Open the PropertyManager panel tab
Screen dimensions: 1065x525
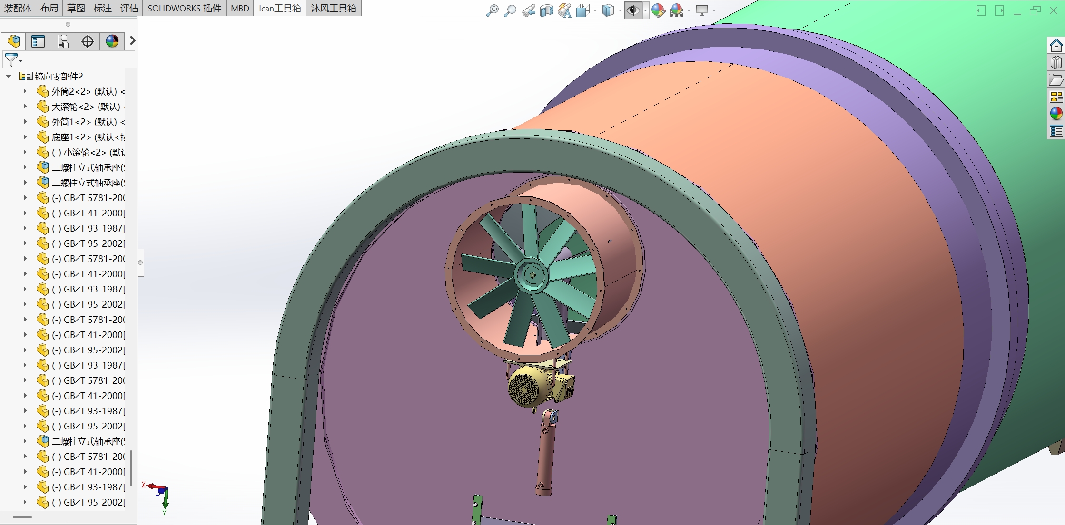tap(38, 41)
